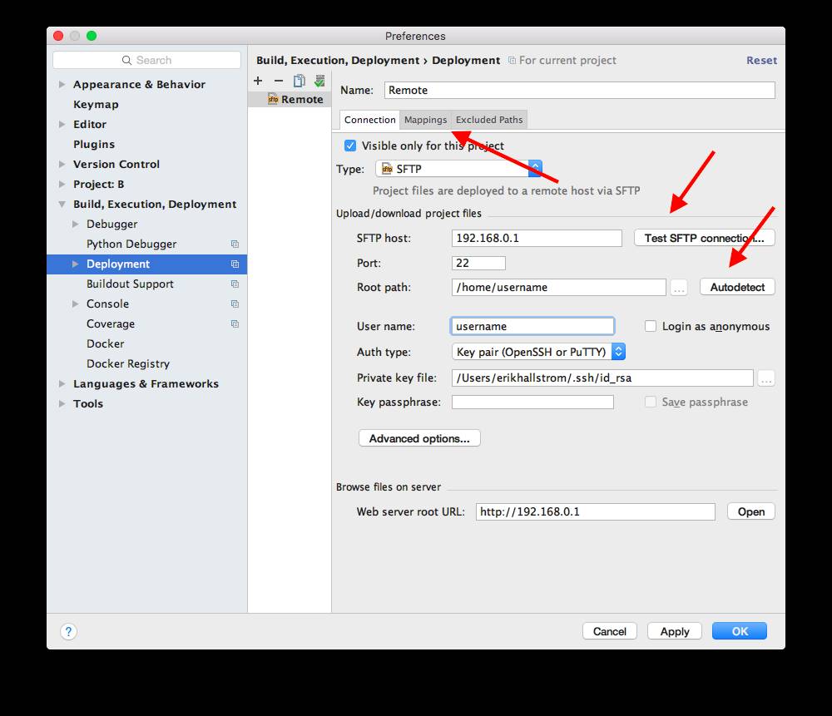Select Python Debugger settings
Viewport: 832px width, 716px height.
pos(131,244)
